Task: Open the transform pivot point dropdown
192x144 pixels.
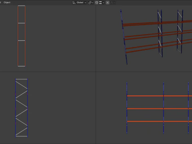Action: pyautogui.click(x=91, y=2)
